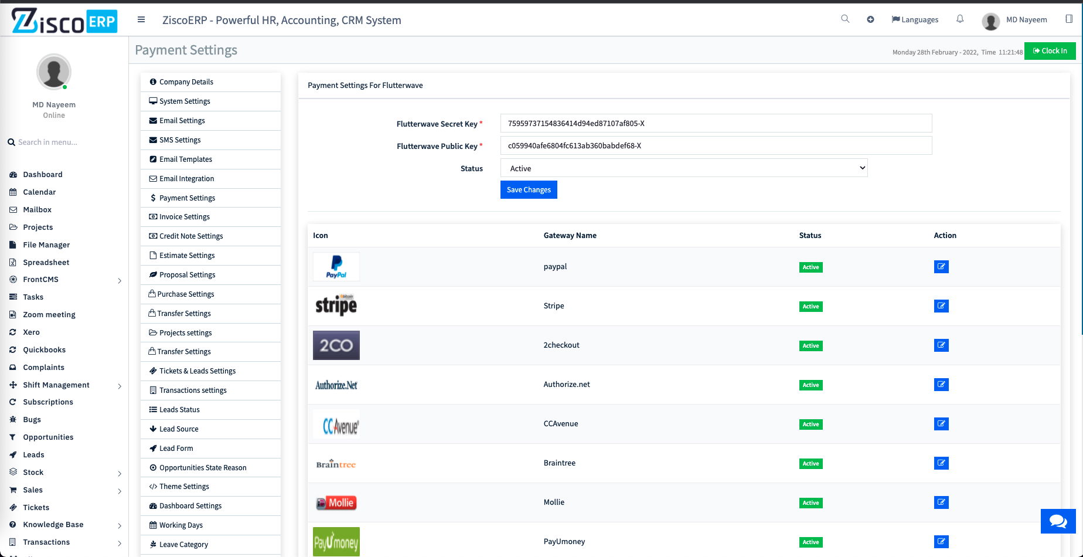This screenshot has height=557, width=1083.
Task: Save Changes to Flutterwave settings
Action: (529, 190)
